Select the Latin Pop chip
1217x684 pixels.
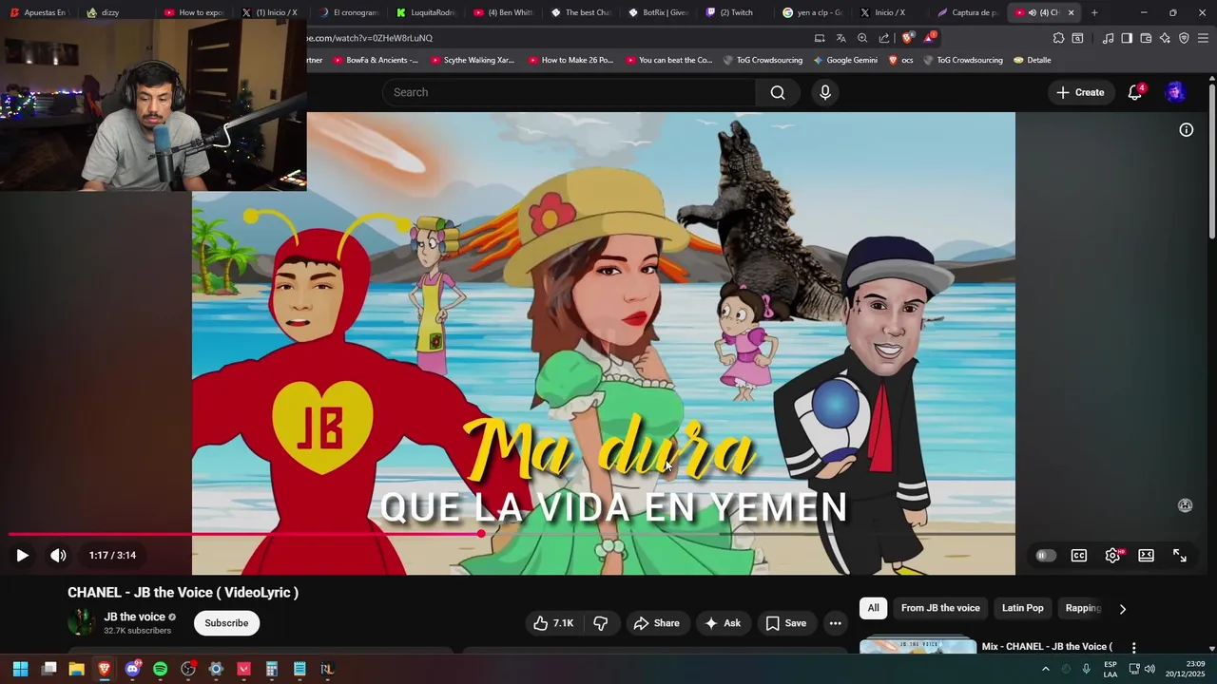point(1022,608)
